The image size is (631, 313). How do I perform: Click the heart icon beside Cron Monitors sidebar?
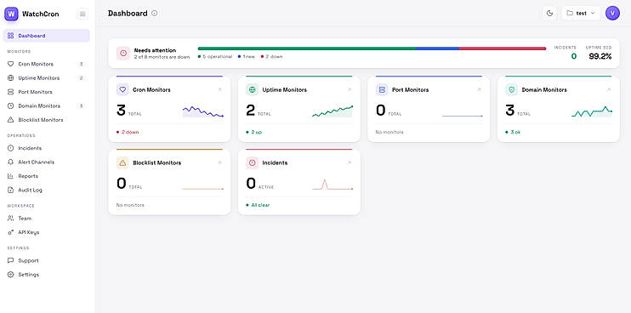click(11, 64)
